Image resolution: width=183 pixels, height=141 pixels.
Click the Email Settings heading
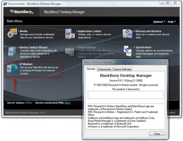[87, 47]
